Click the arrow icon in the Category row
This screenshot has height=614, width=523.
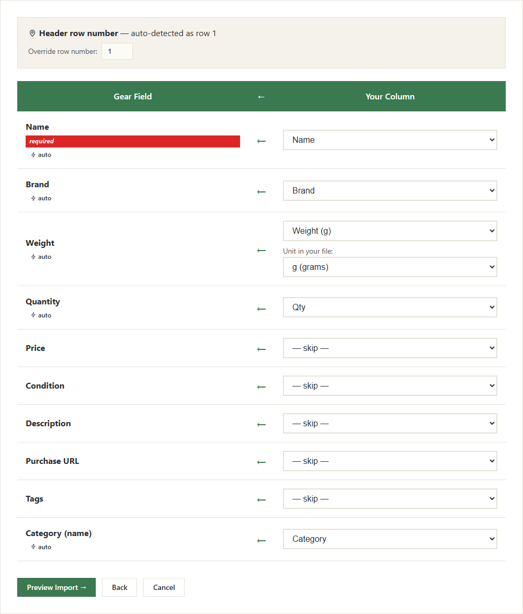pyautogui.click(x=261, y=541)
